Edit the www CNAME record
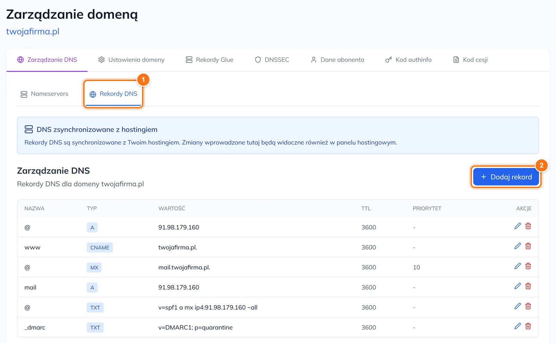Viewport: 556px width, 343px height. coord(517,246)
